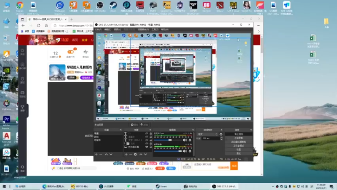Toggle lock on display capture source

(151, 147)
